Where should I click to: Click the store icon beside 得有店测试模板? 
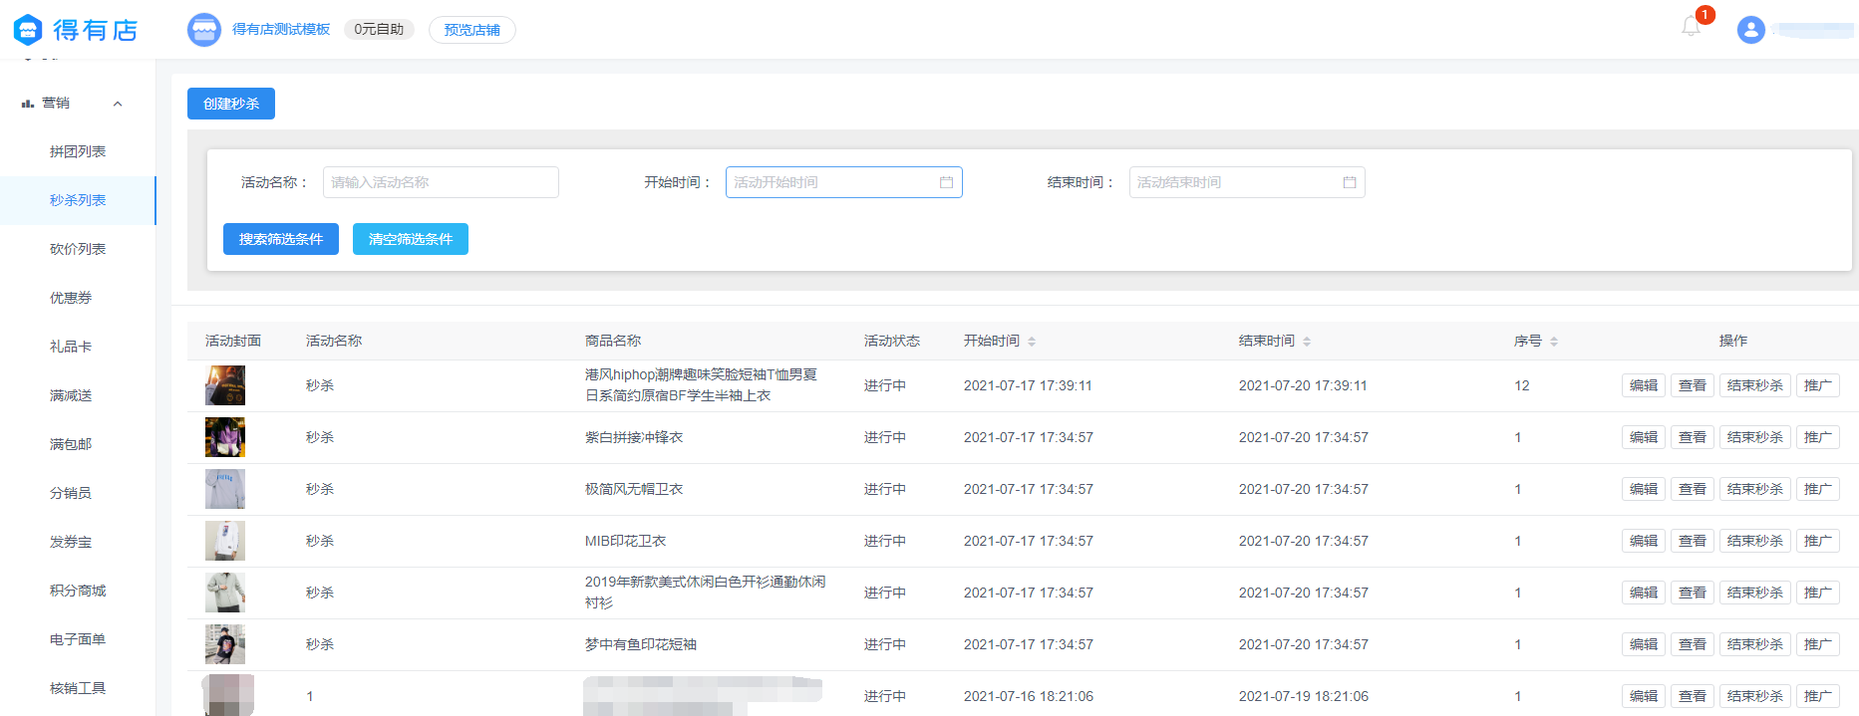click(x=204, y=30)
